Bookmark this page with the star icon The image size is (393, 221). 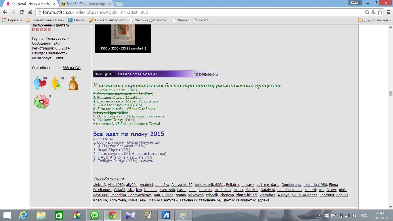click(x=380, y=12)
